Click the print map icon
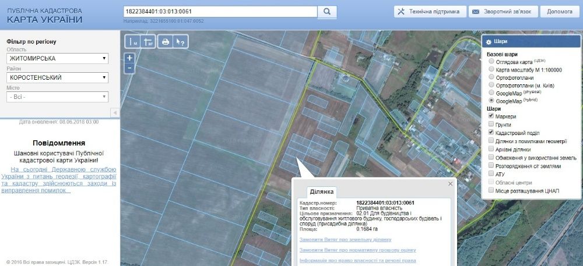 166,42
